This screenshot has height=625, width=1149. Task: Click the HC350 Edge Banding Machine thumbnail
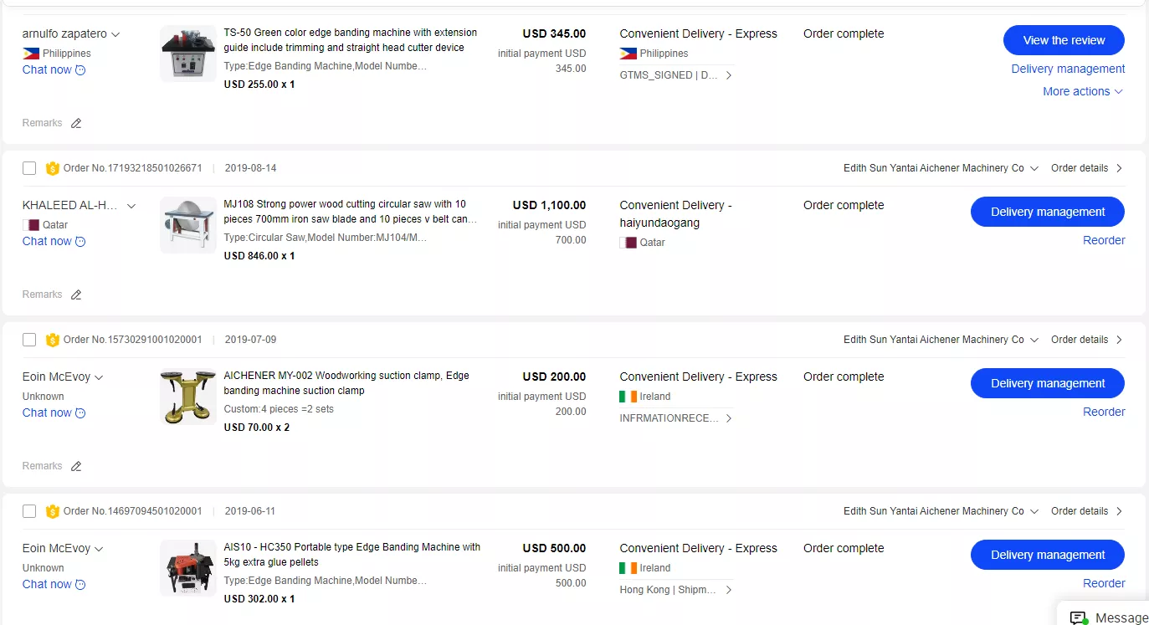tap(188, 568)
